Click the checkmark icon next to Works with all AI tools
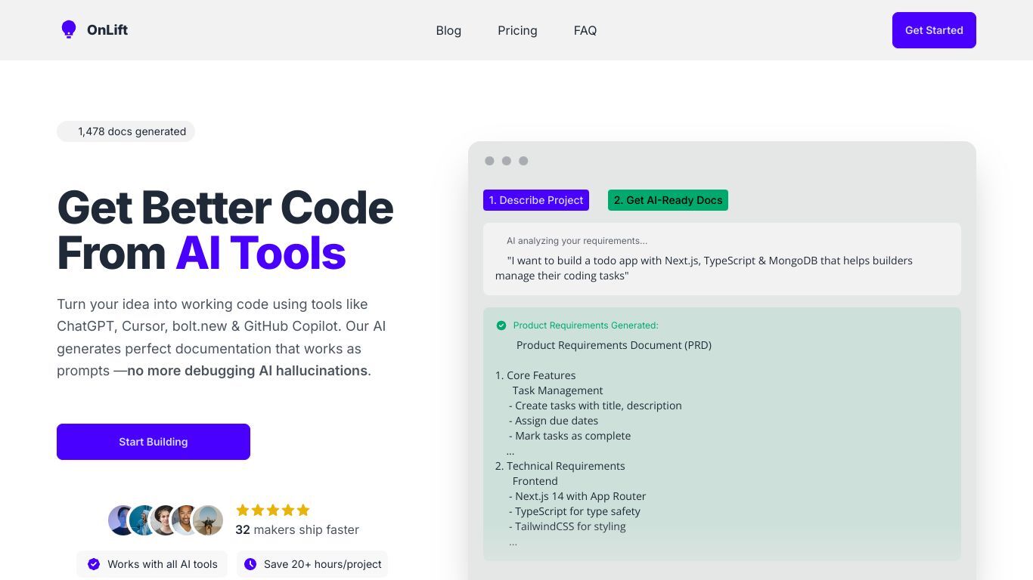The height and width of the screenshot is (580, 1033). (x=94, y=564)
